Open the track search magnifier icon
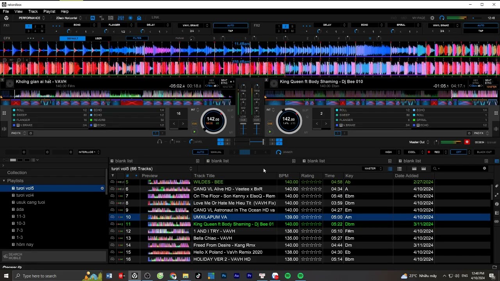The height and width of the screenshot is (281, 500). 435,169
